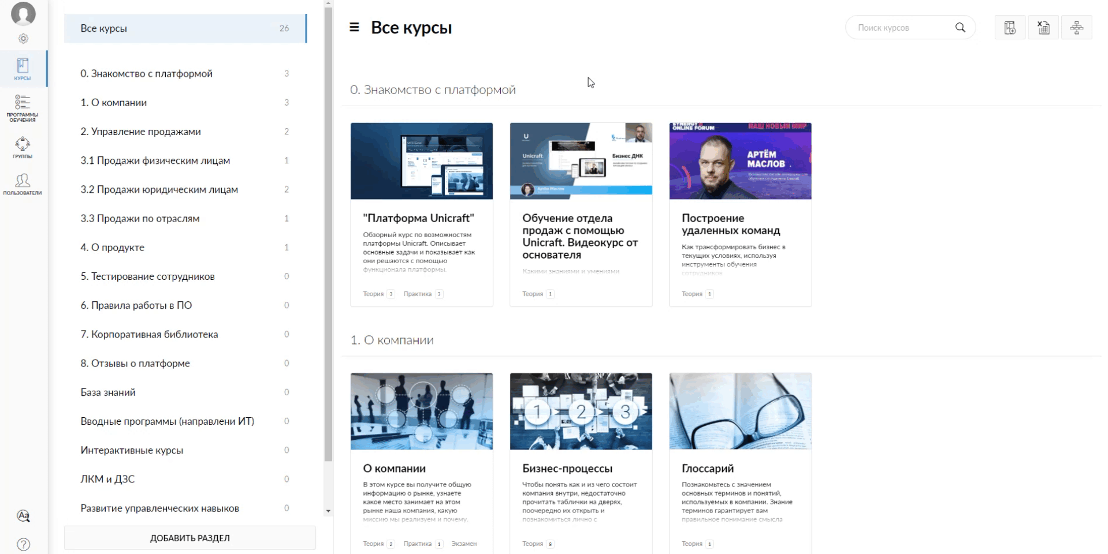Open the О компании course thumbnail
The height and width of the screenshot is (554, 1108).
point(422,411)
